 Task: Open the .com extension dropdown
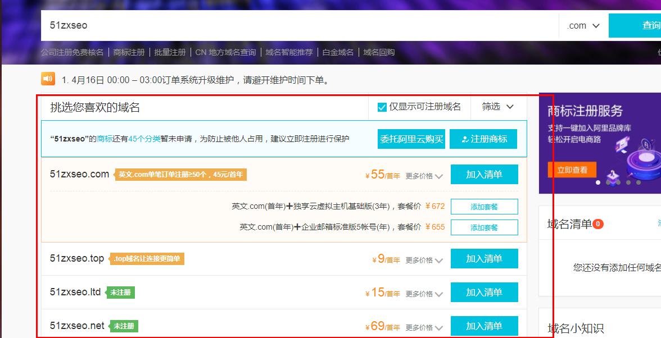click(582, 25)
